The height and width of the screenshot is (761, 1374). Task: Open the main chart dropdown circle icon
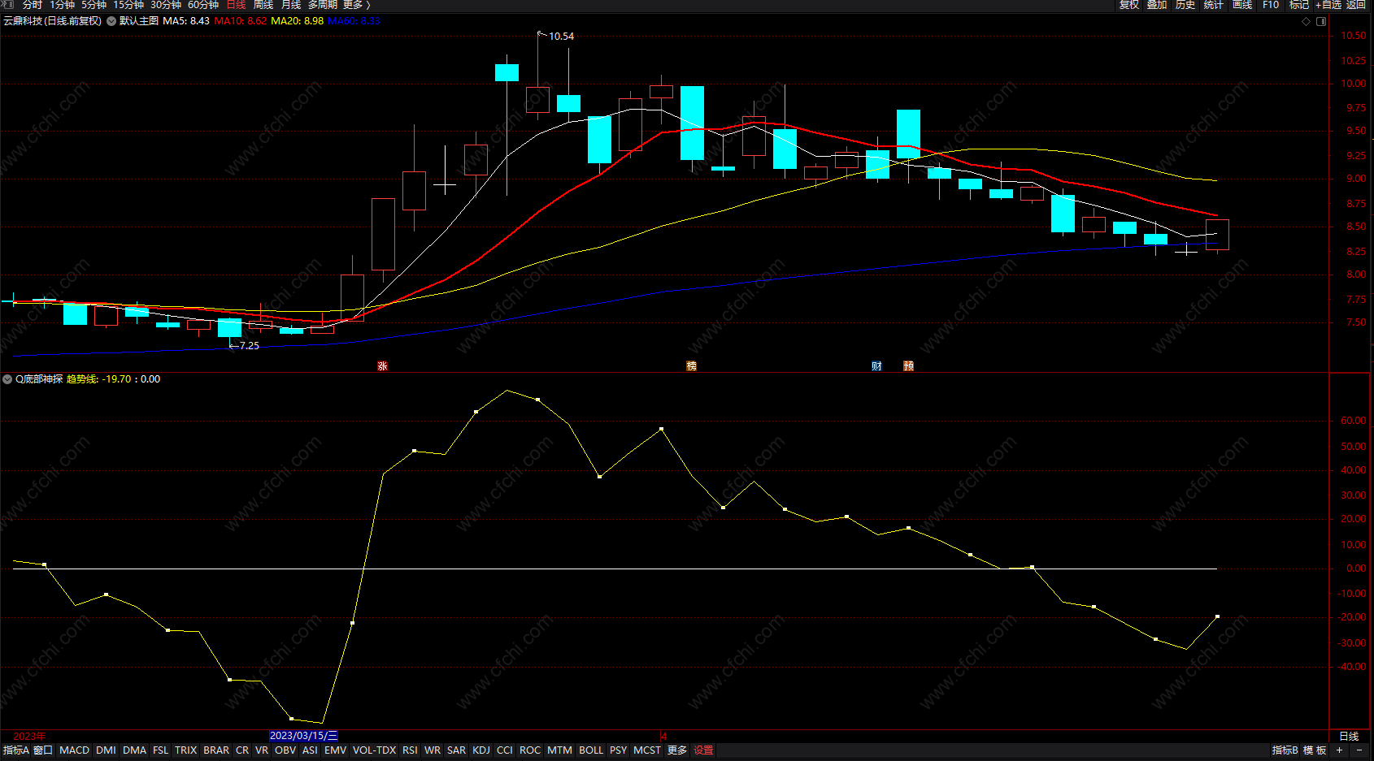coord(111,21)
